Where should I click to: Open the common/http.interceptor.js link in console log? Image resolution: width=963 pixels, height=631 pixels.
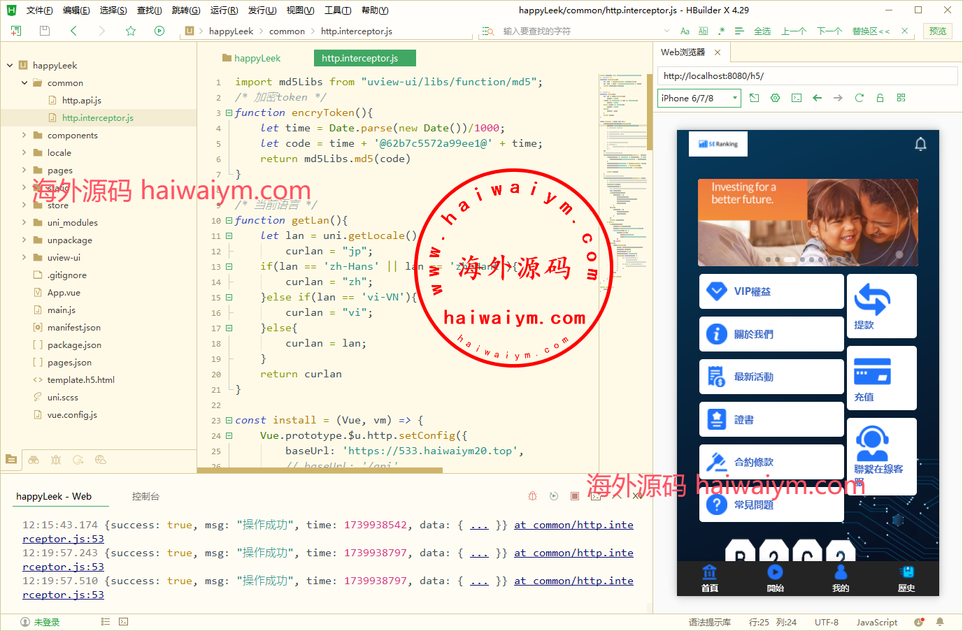573,525
